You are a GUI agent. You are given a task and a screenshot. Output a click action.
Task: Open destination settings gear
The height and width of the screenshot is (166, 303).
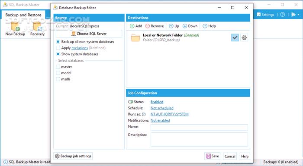244,38
